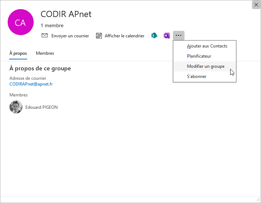Click the CA group avatar circle
Viewport: 261px width, 203px height.
(21, 22)
